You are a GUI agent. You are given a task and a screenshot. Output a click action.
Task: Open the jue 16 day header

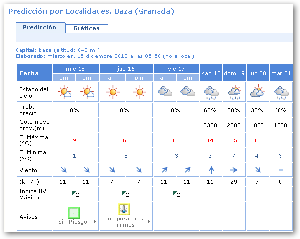tap(126, 69)
